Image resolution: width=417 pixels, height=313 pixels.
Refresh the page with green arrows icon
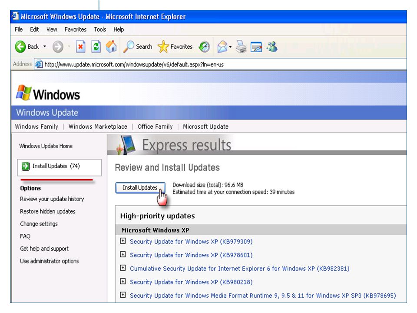pos(96,47)
